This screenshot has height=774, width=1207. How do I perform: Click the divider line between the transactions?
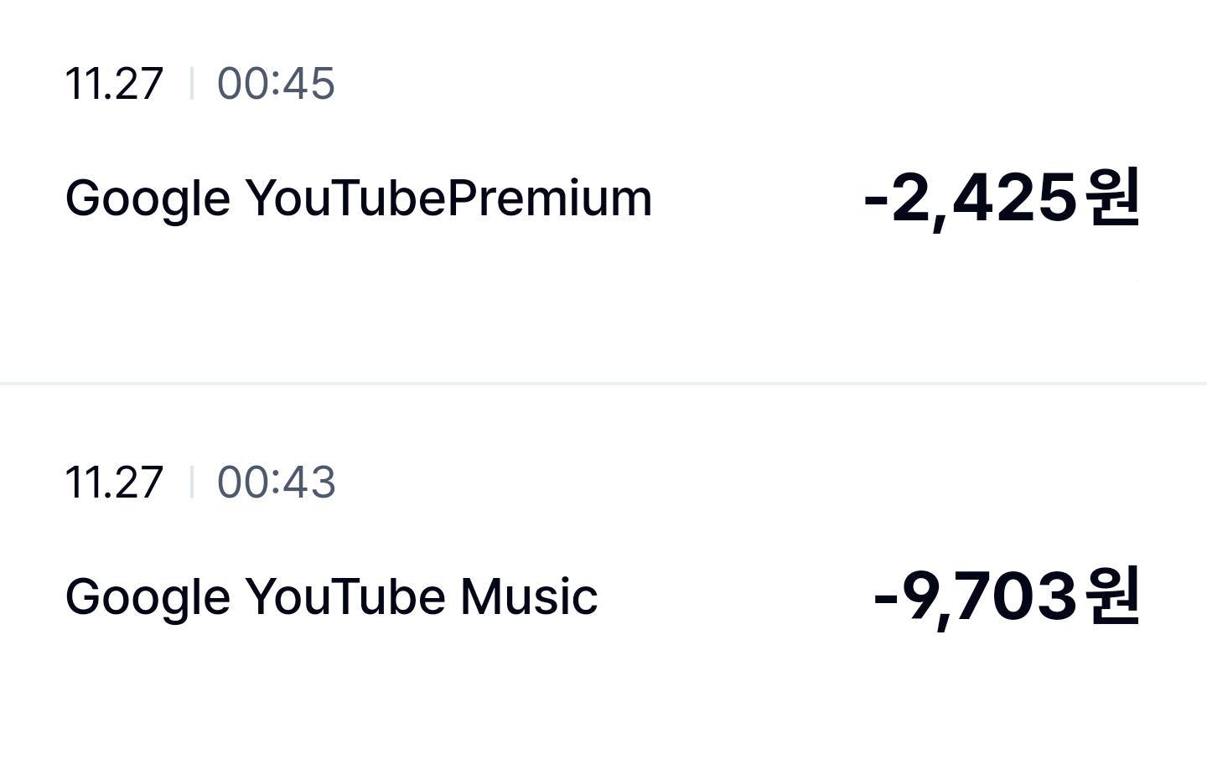pyautogui.click(x=603, y=383)
